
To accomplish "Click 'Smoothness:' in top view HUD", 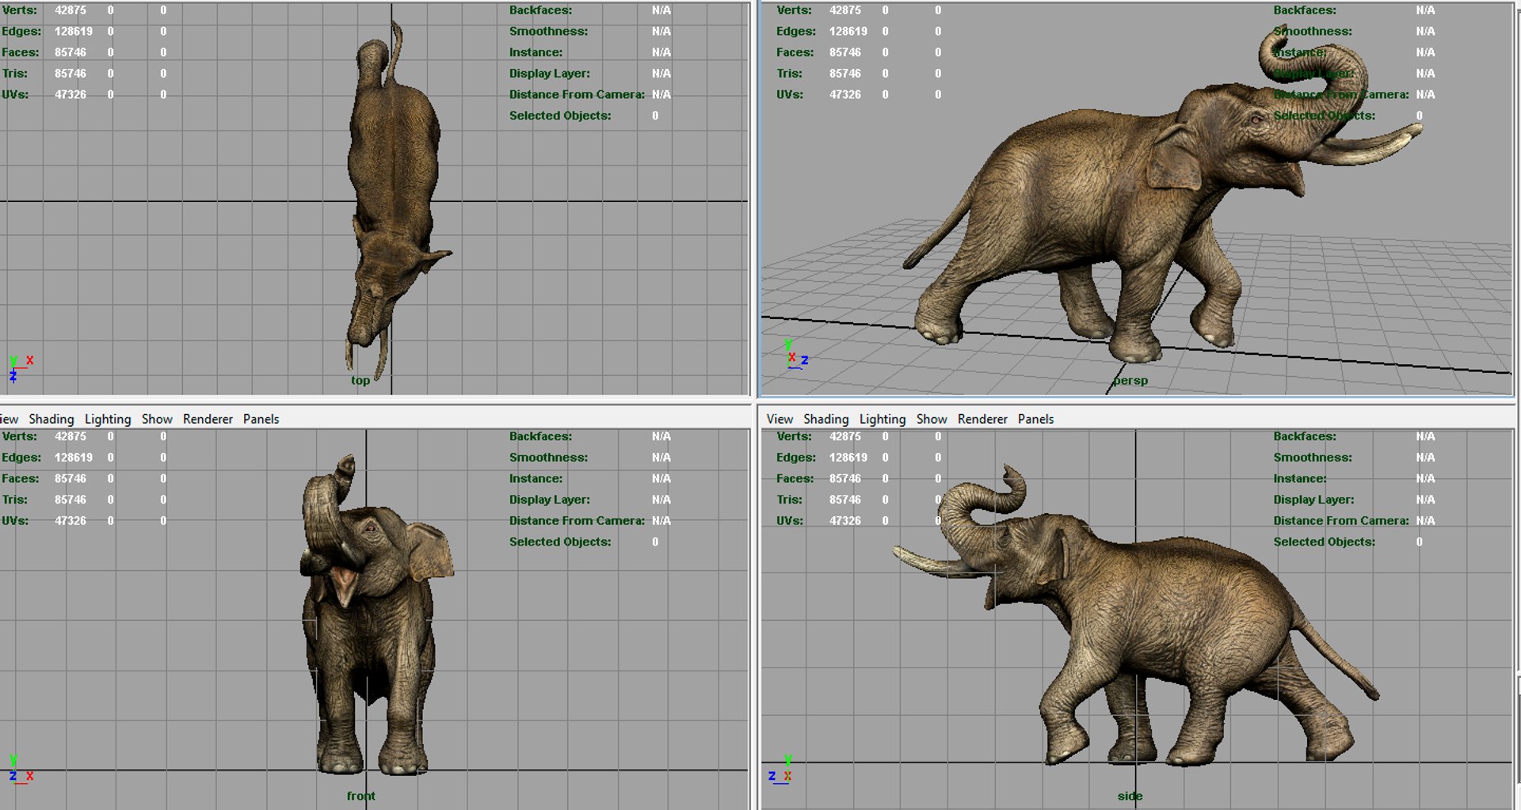I will (548, 31).
